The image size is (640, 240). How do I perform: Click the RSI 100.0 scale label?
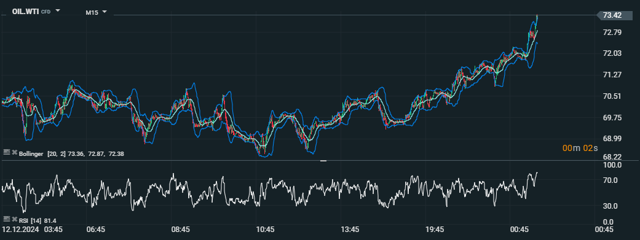[x=612, y=165]
